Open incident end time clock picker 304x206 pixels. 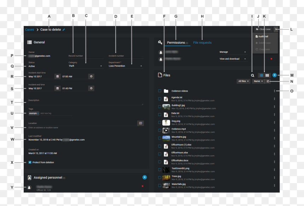pos(91,88)
